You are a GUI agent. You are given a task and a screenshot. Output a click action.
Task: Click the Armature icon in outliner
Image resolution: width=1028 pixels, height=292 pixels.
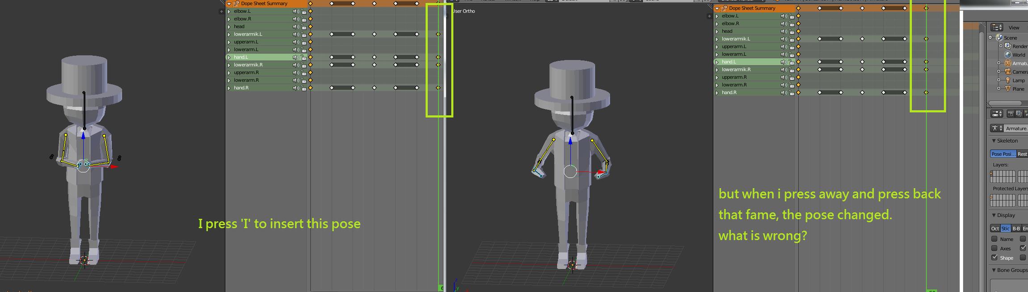[x=1008, y=63]
